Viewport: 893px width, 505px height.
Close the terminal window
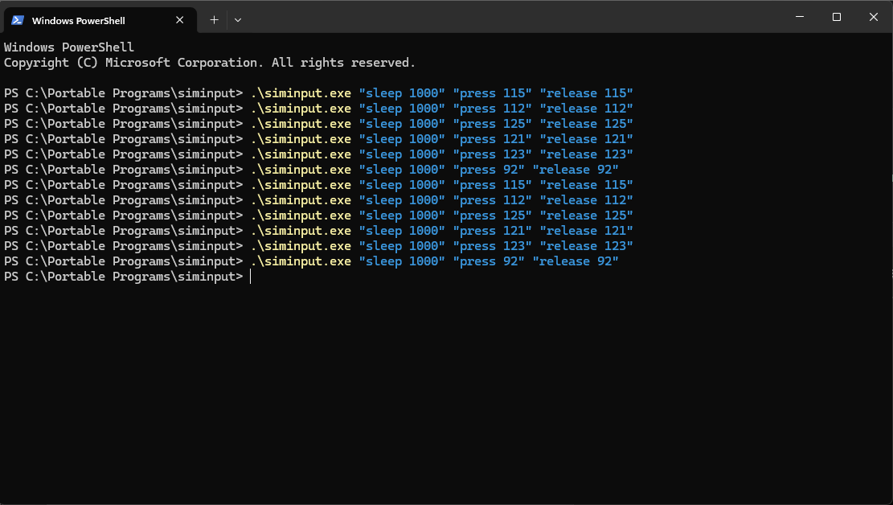[x=873, y=17]
